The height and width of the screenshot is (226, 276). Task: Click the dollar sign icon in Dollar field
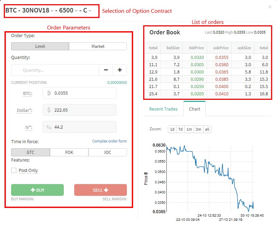coord(49,110)
